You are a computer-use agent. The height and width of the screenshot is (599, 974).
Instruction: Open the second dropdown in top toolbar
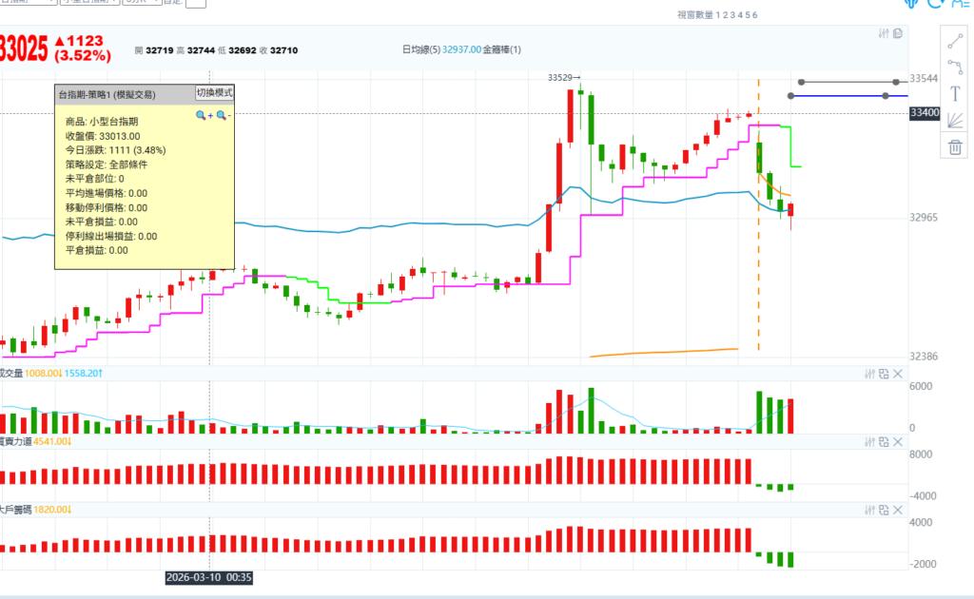point(89,3)
